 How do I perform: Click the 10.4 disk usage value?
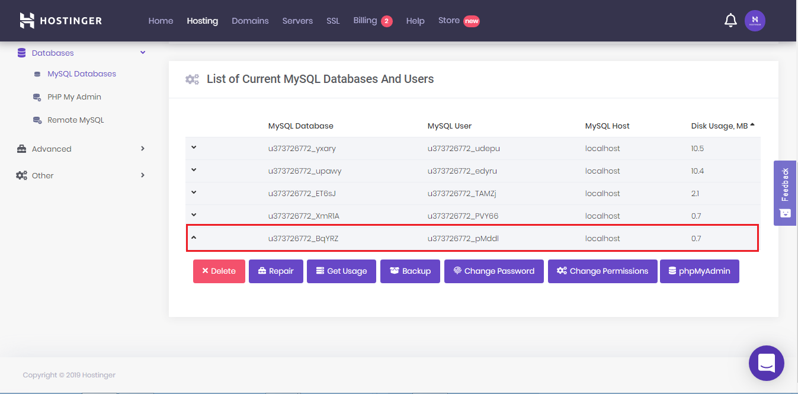pos(697,171)
